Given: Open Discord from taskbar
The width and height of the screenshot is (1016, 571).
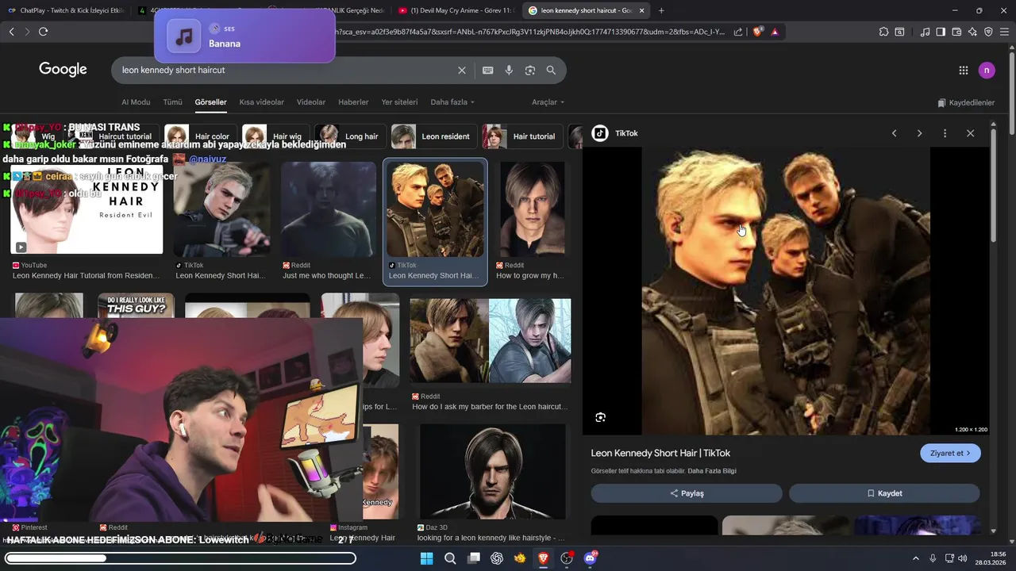Looking at the screenshot, I should tap(590, 558).
